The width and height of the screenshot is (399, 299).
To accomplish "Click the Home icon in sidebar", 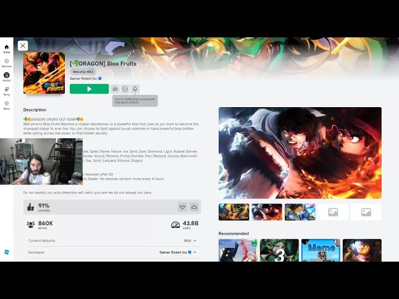I will (x=6, y=47).
